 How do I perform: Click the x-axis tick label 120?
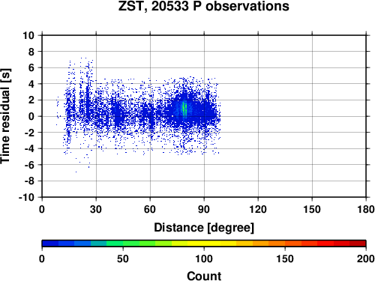[258, 209]
